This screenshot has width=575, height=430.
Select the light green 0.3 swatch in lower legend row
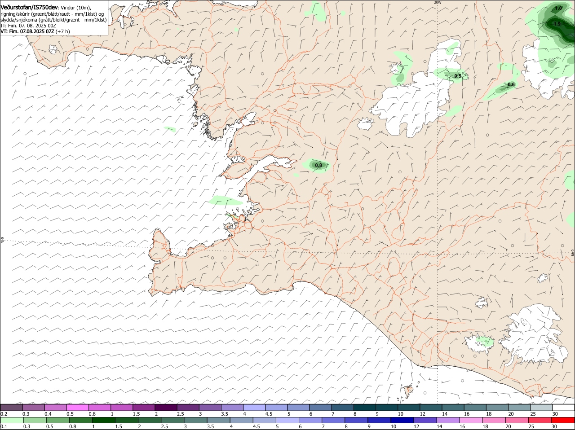click(35, 420)
